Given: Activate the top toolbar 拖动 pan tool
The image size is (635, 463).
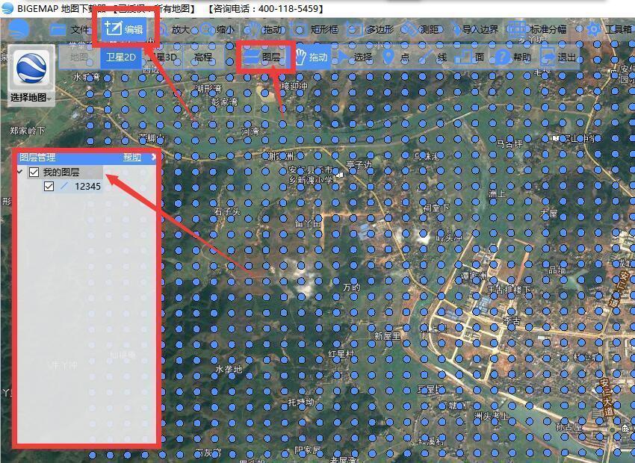Looking at the screenshot, I should (x=264, y=30).
